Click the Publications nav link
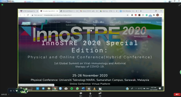The height and width of the screenshot is (97, 181). (x=130, y=22)
